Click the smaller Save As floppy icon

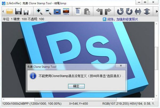pyautogui.click(x=27, y=12)
